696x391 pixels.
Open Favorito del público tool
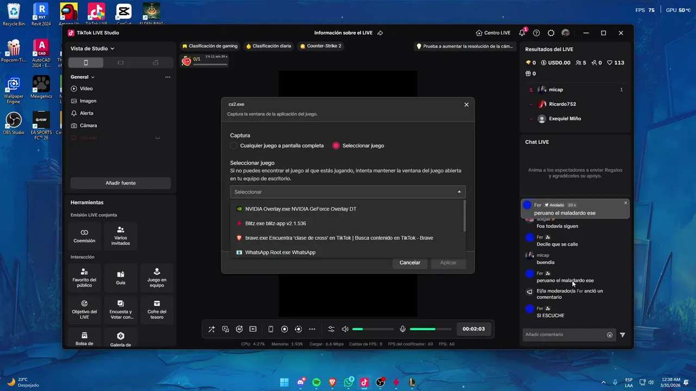(x=84, y=278)
